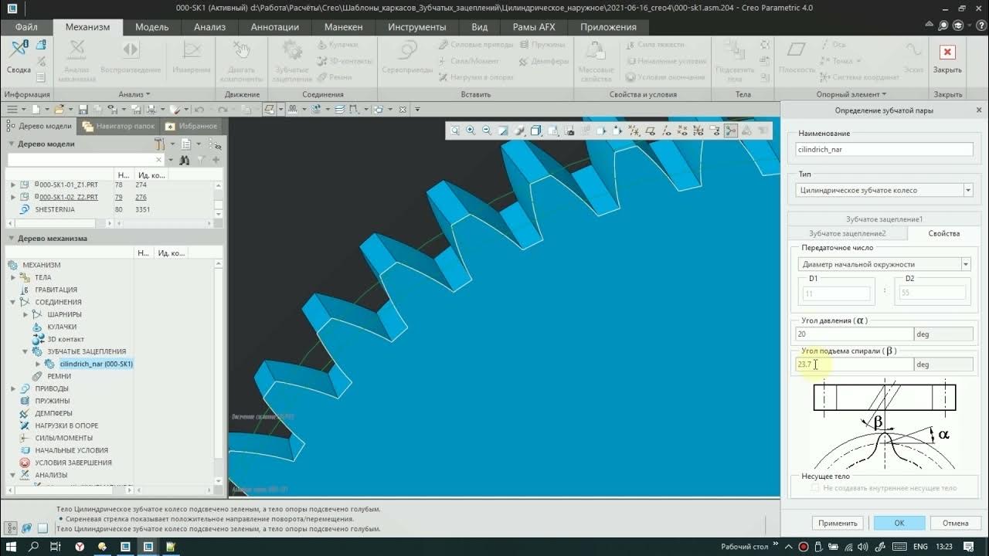
Task: Open the Windows Start button
Action: (x=11, y=546)
